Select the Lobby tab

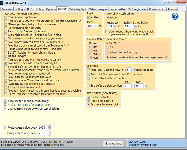coord(40,9)
